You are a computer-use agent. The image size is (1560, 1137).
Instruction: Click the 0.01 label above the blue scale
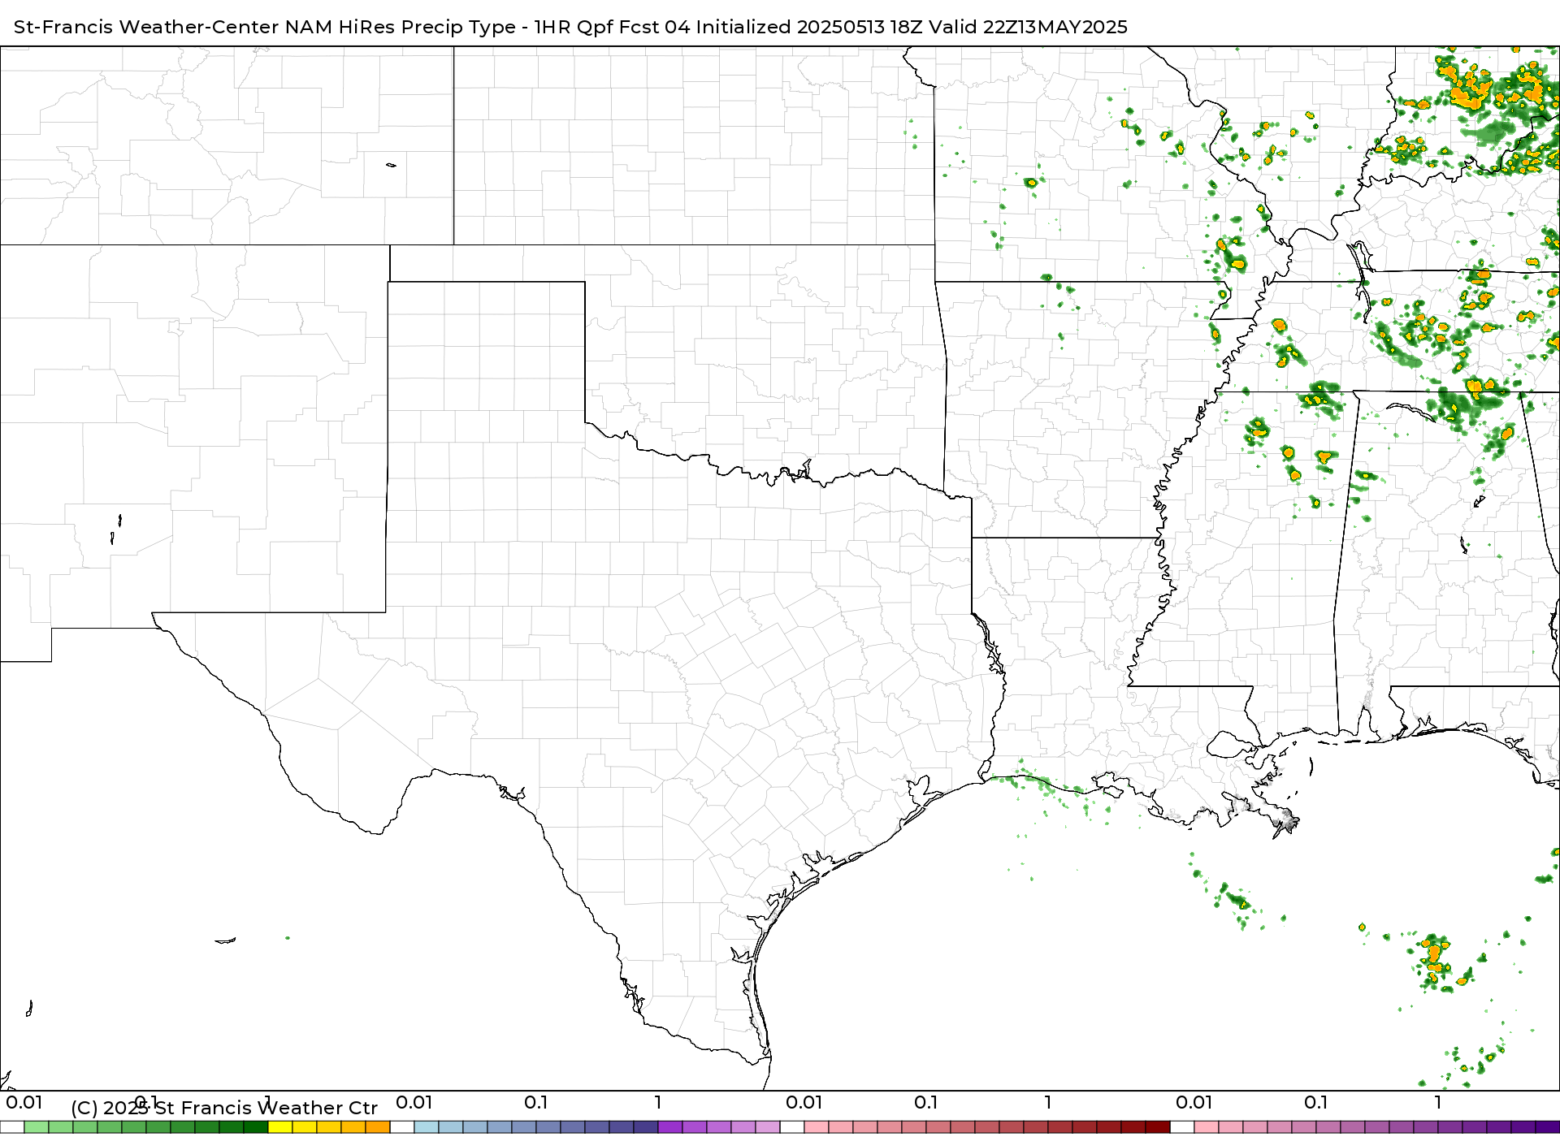(x=414, y=1102)
